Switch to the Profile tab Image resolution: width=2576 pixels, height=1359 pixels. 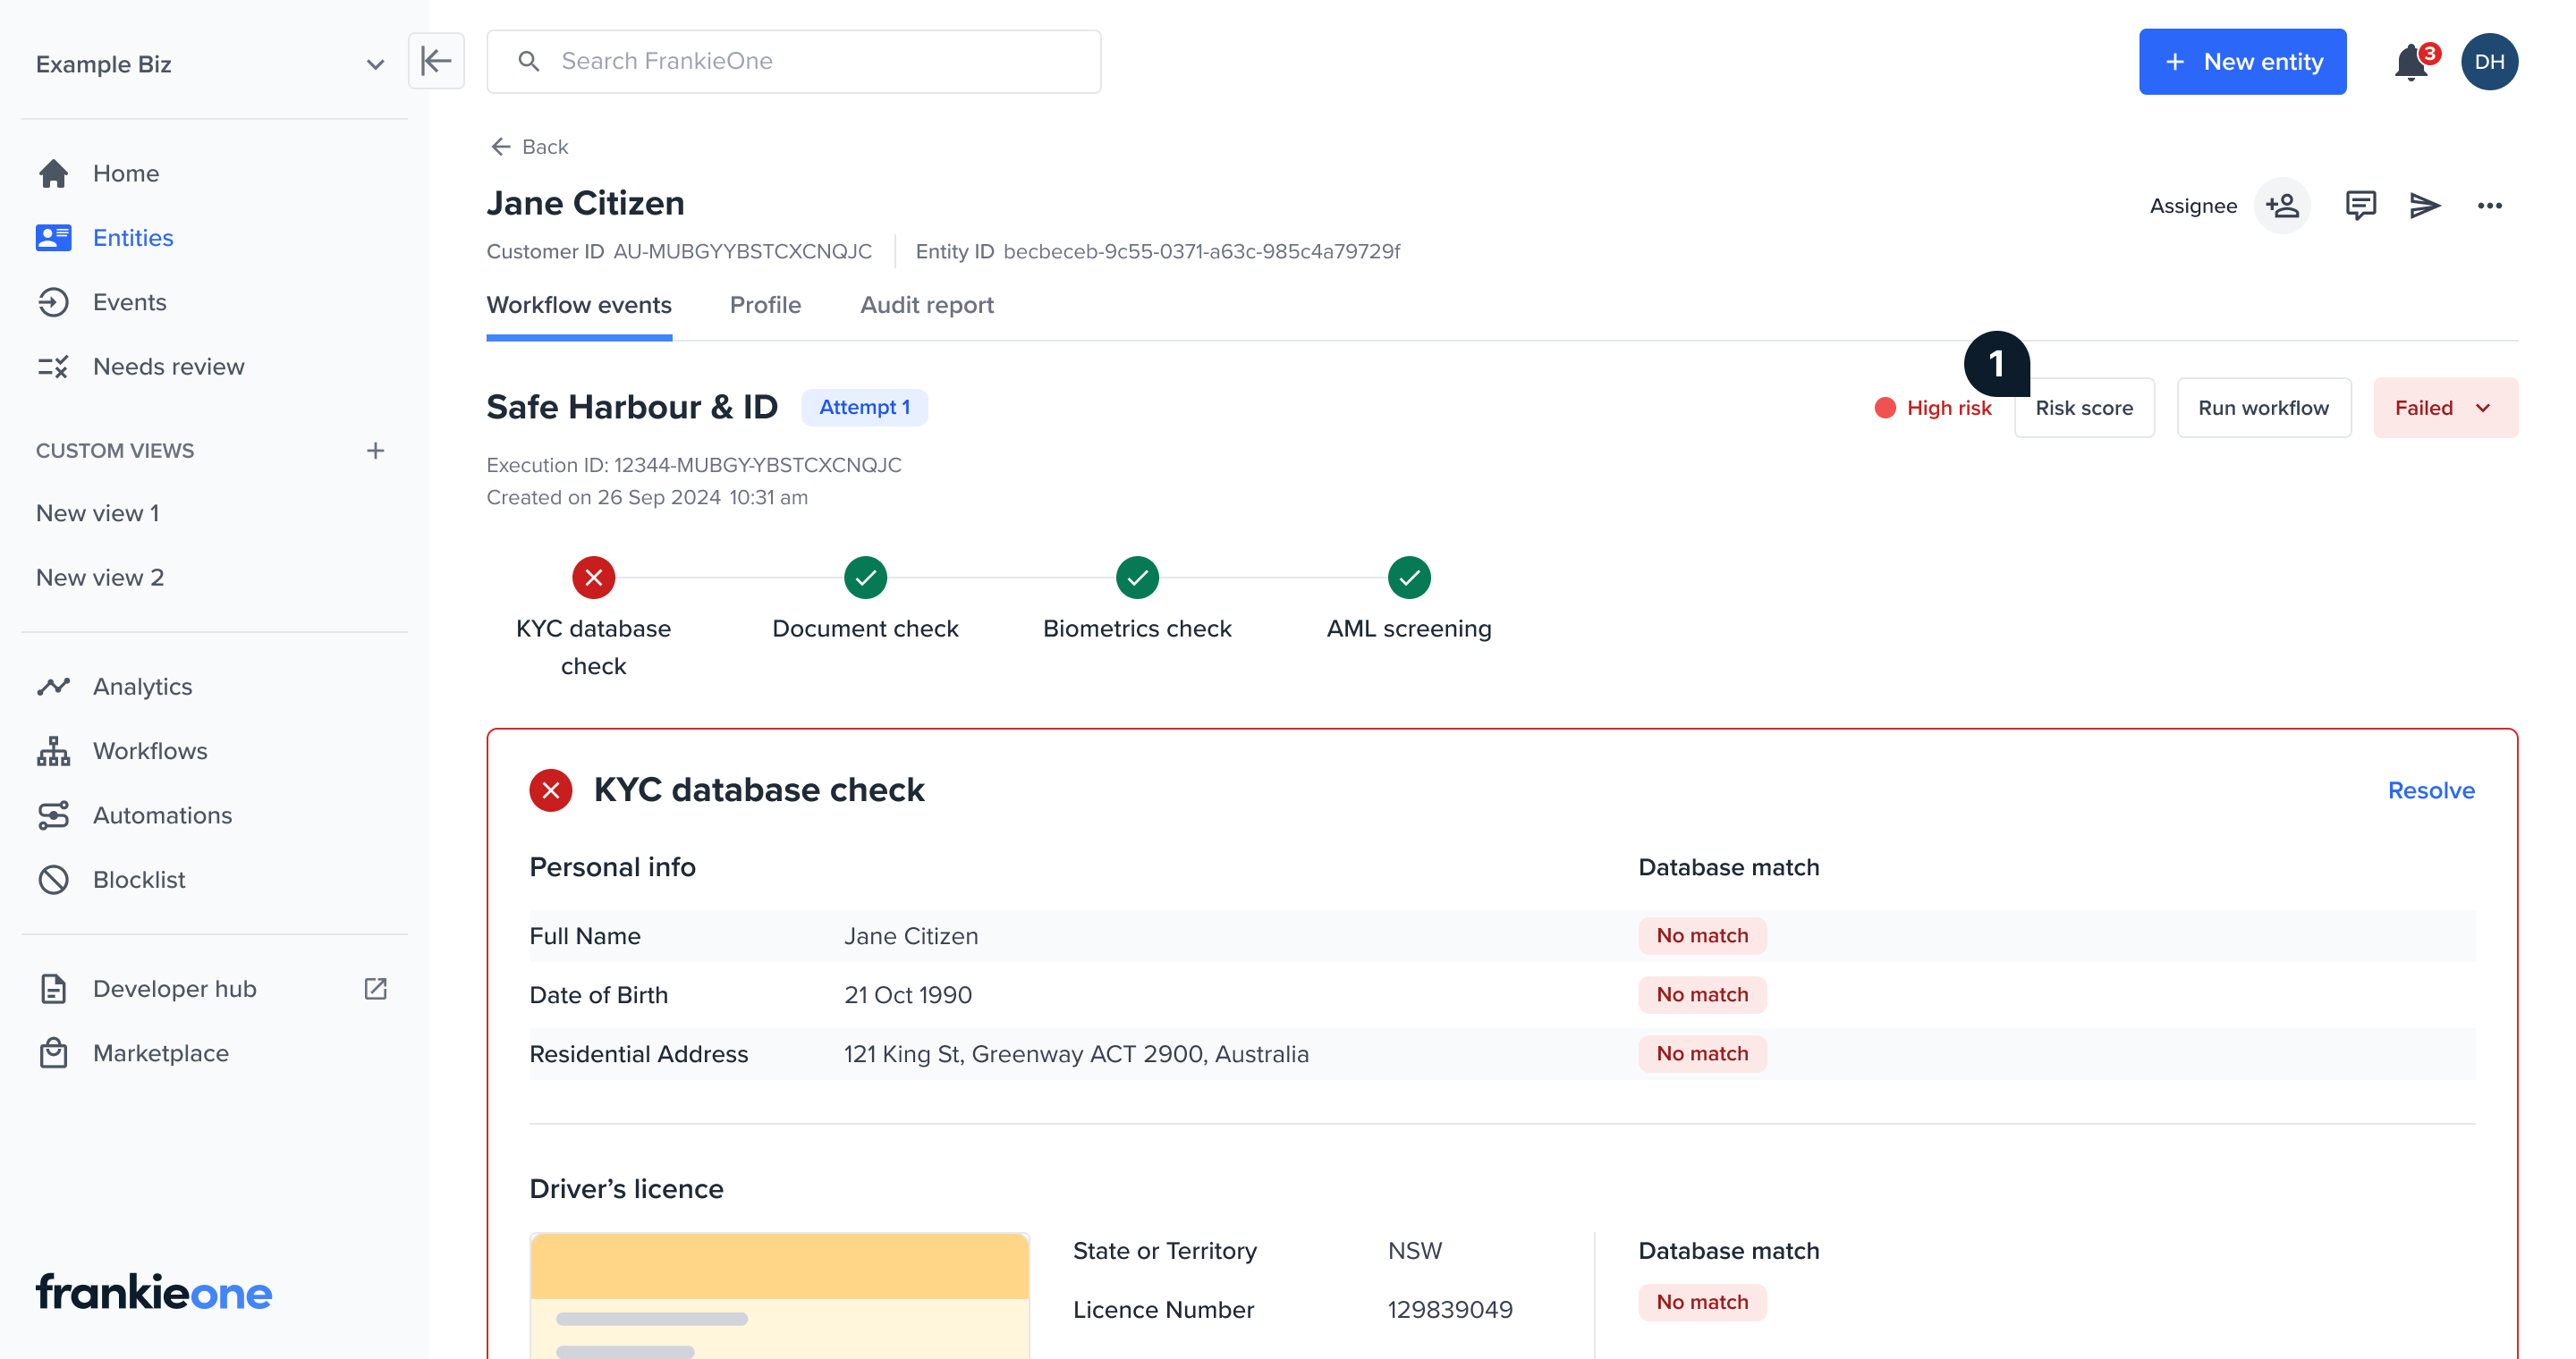pos(765,306)
